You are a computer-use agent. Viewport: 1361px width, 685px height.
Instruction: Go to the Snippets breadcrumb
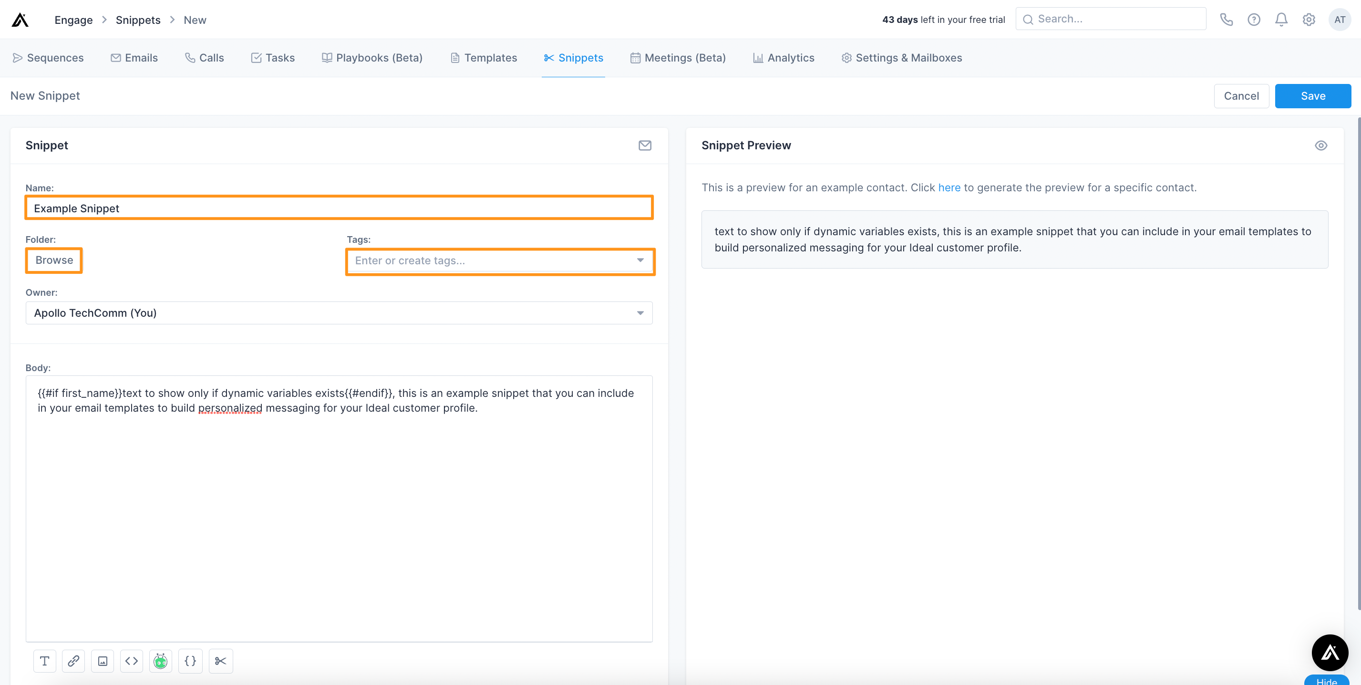(138, 20)
